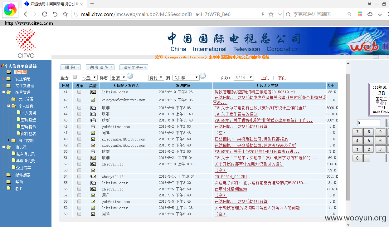Screen dimensions: 389x227
Task: Click the shield security icon in address bar
Action: pos(76,14)
